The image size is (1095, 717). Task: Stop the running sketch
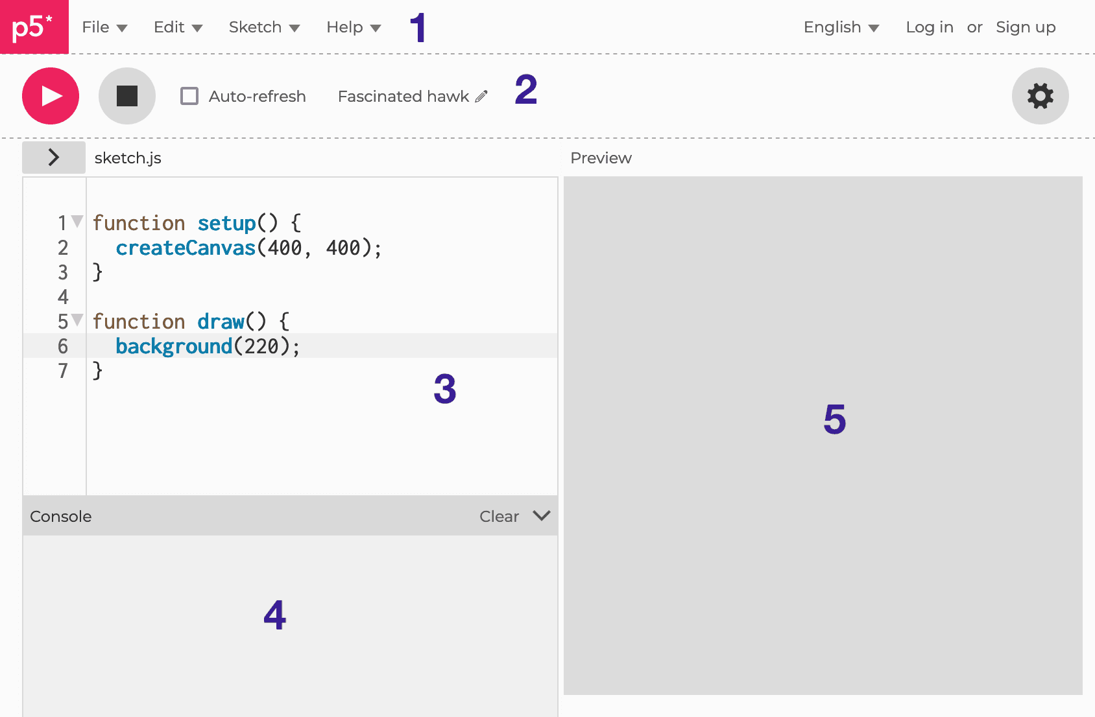pyautogui.click(x=126, y=95)
